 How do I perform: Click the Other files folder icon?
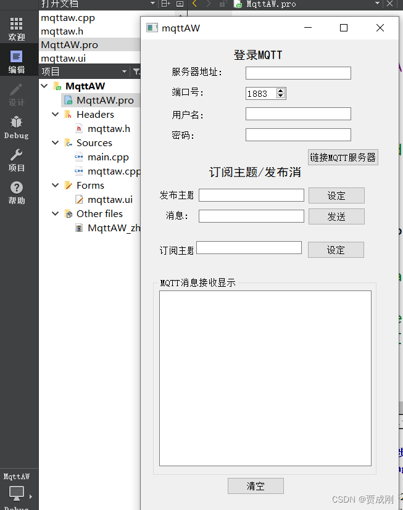69,214
